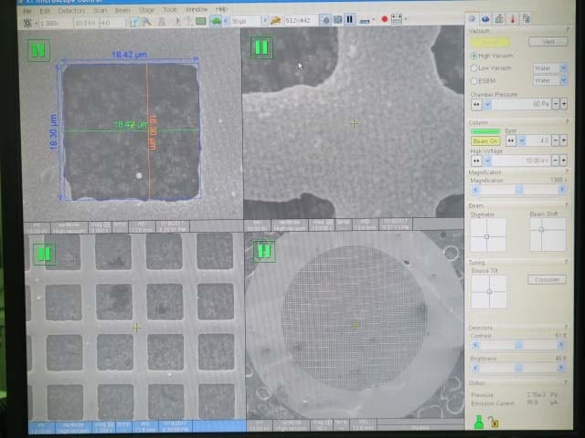Click the toolbar spot size 4.0 field
Screen dimensions: 585x438
[112, 22]
